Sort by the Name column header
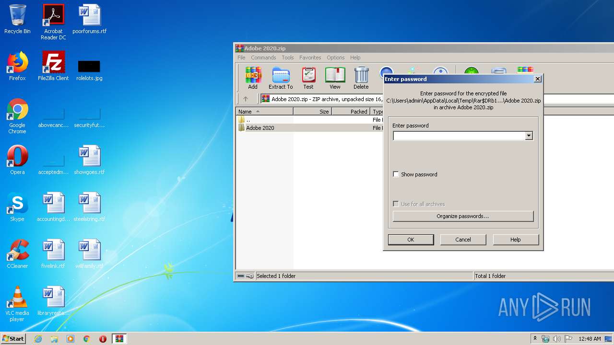614x345 pixels. click(x=264, y=112)
